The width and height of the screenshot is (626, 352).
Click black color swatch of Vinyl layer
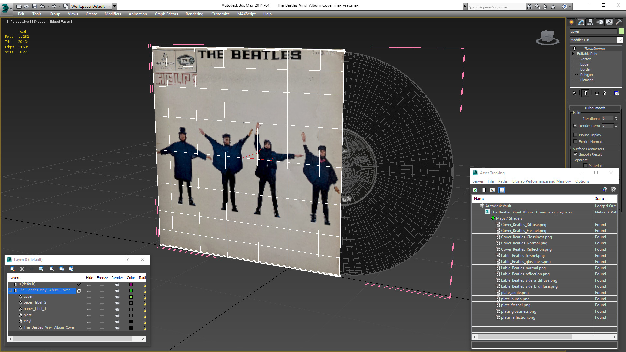click(131, 322)
